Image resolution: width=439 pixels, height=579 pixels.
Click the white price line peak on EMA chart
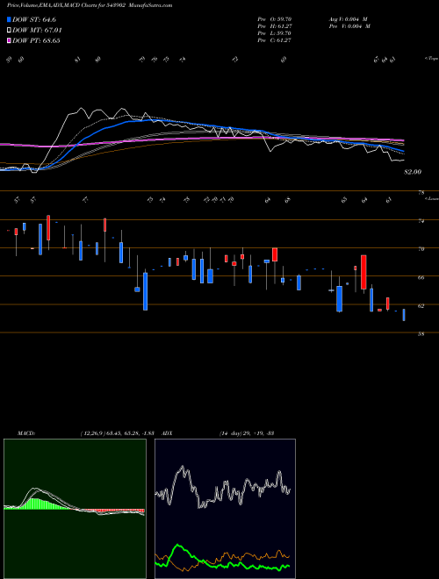pyautogui.click(x=82, y=109)
